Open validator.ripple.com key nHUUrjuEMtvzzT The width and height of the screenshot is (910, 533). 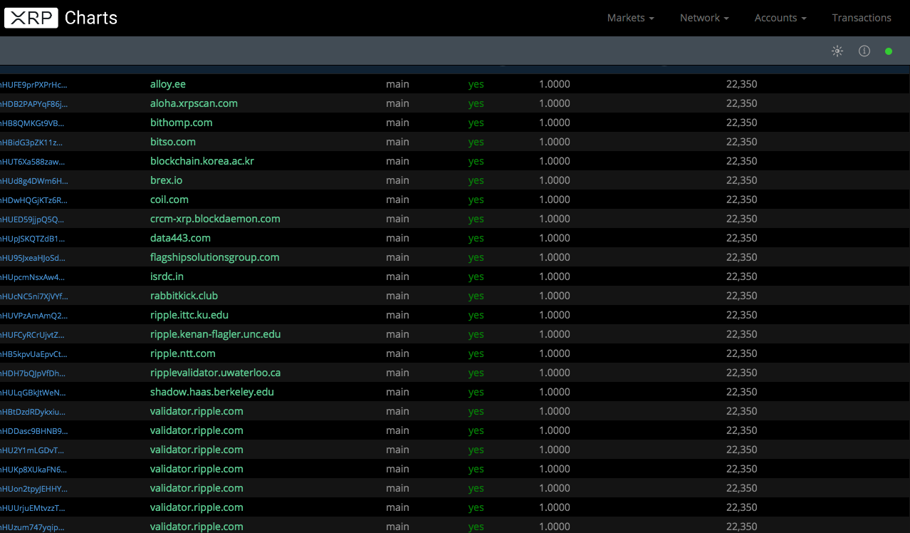pyautogui.click(x=32, y=508)
